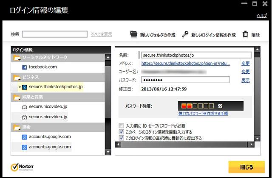Click 新しいフォルダの作成 label
This screenshot has width=272, height=178.
click(x=158, y=35)
